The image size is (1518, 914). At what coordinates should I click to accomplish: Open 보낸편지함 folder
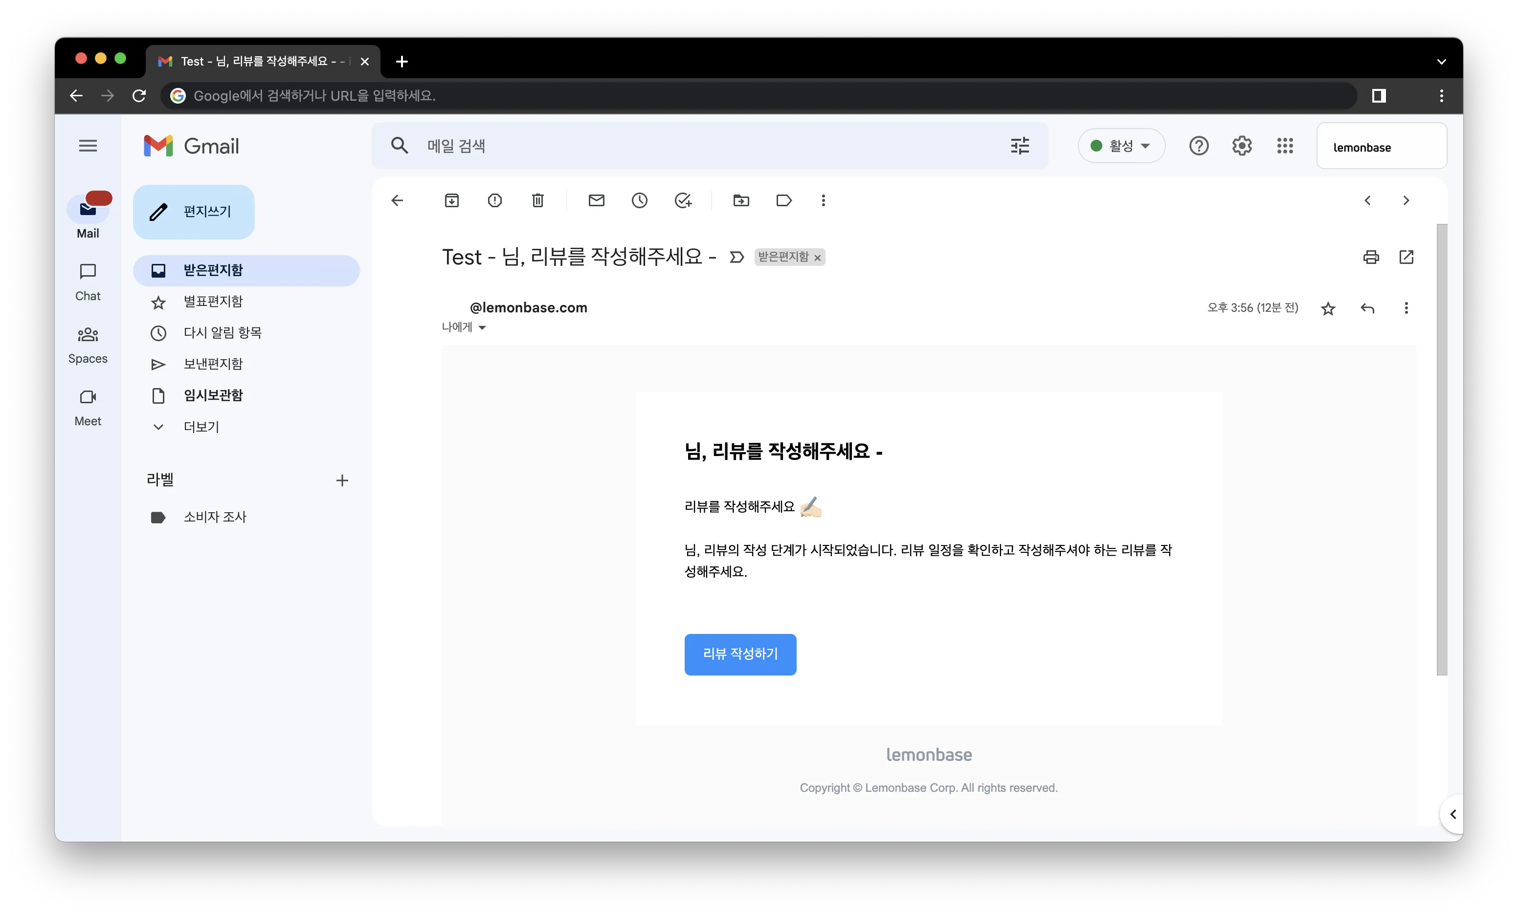coord(246,364)
